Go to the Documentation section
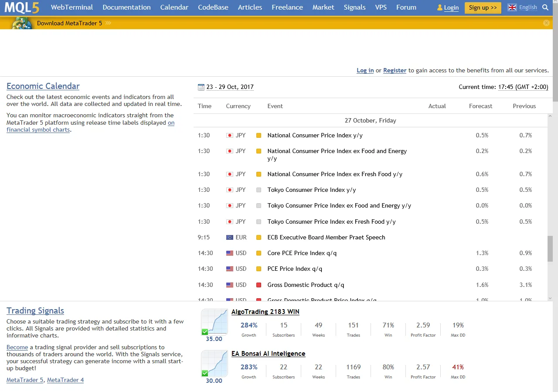This screenshot has width=558, height=392. 127,7
